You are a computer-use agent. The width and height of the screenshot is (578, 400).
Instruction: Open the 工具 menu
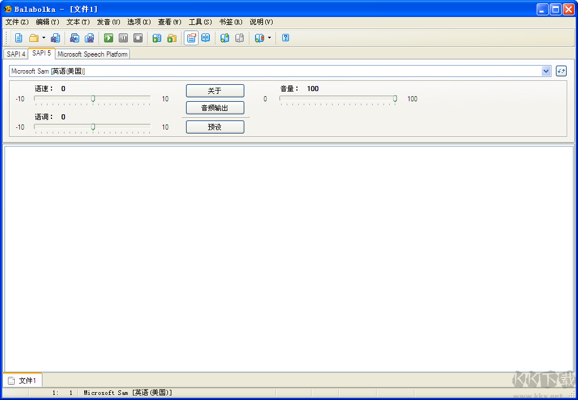[x=199, y=22]
